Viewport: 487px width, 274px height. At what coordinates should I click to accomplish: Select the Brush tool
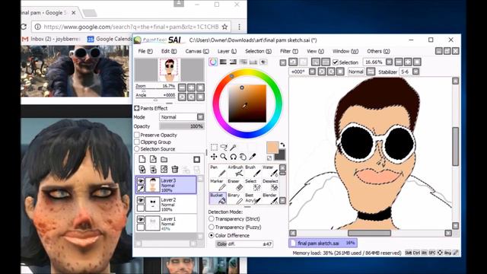click(x=253, y=170)
